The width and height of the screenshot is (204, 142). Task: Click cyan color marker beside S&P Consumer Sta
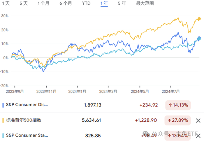tap(3, 136)
